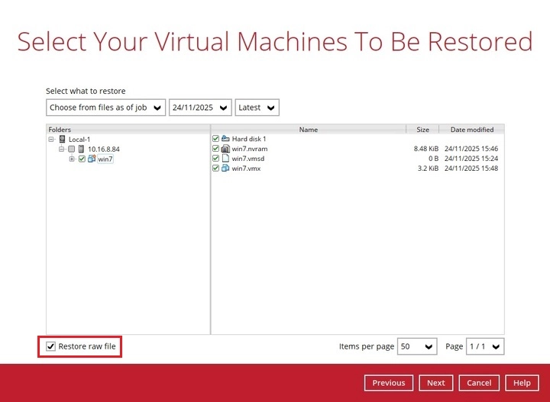Open the 24/11/2025 date dropdown
This screenshot has width=550, height=402.
(200, 108)
